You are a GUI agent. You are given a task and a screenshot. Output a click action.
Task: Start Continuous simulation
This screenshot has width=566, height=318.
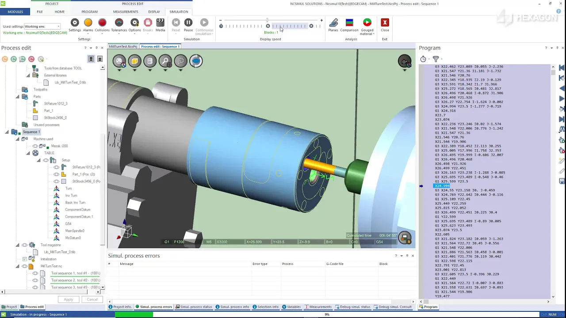(204, 26)
